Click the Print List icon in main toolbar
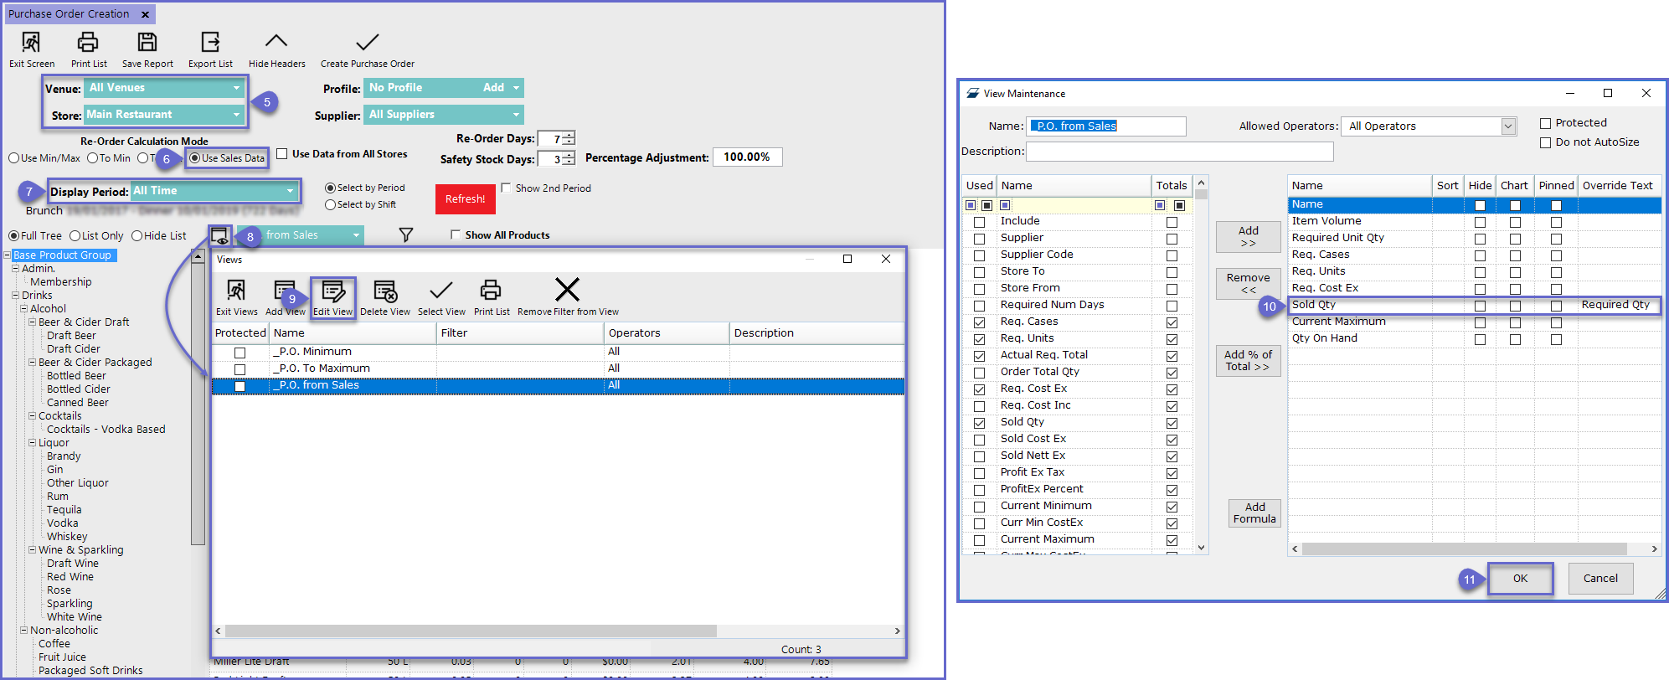This screenshot has width=1669, height=680. pyautogui.click(x=88, y=42)
